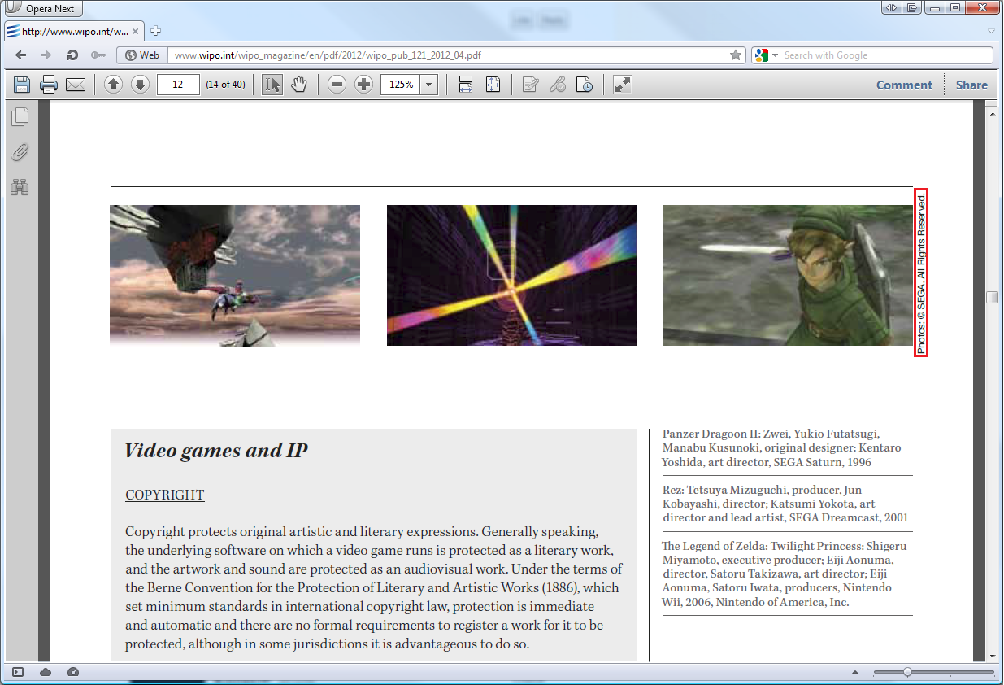Click the address bar URL
Screen dimensions: 1004x685
pyautogui.click(x=449, y=55)
